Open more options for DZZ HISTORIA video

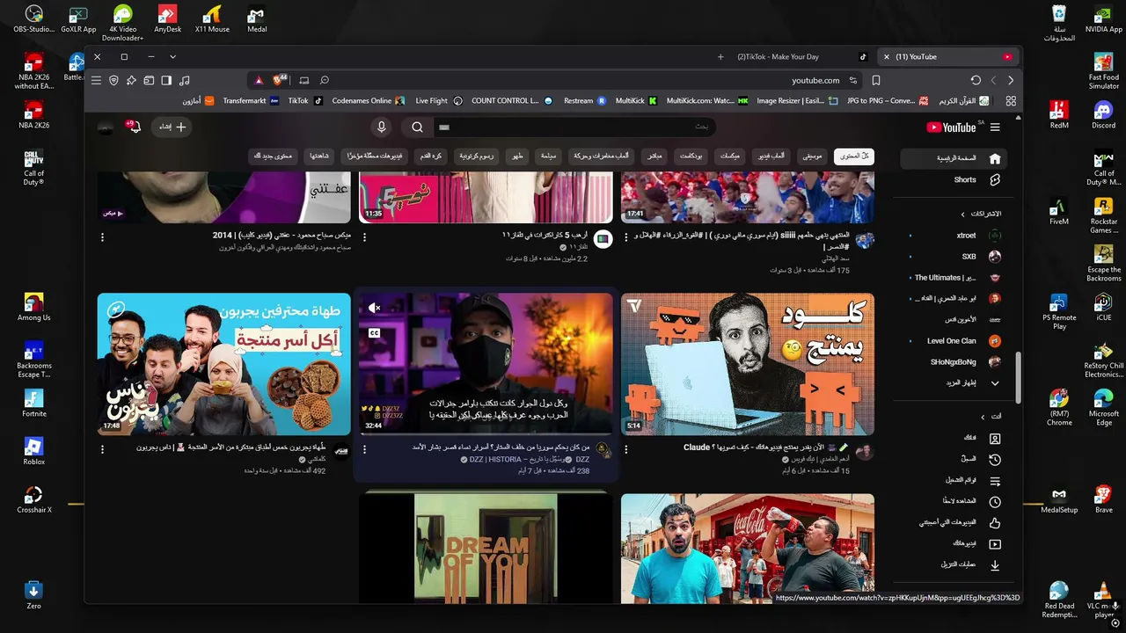click(365, 449)
